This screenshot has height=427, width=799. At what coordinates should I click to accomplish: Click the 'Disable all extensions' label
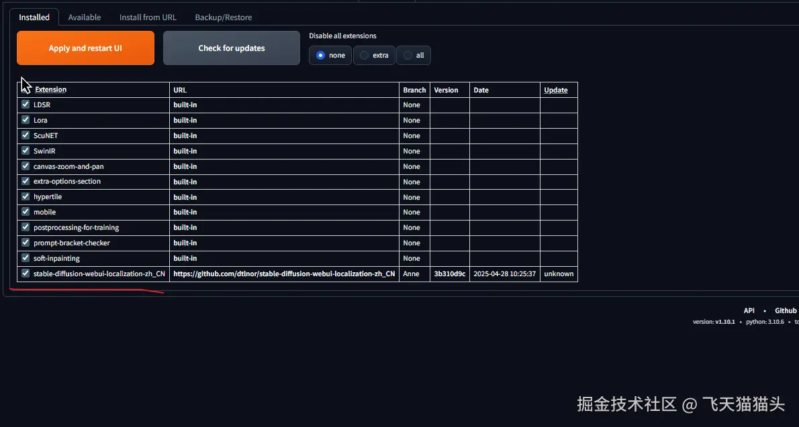coord(342,36)
